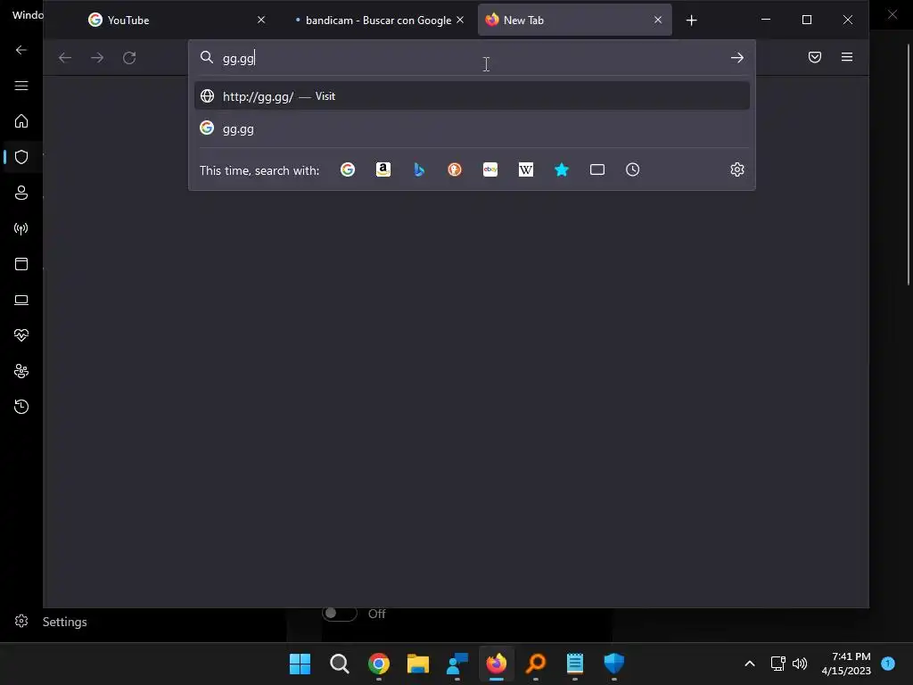Viewport: 913px width, 685px height.
Task: Go back using Windows Security back arrow
Action: tap(21, 50)
